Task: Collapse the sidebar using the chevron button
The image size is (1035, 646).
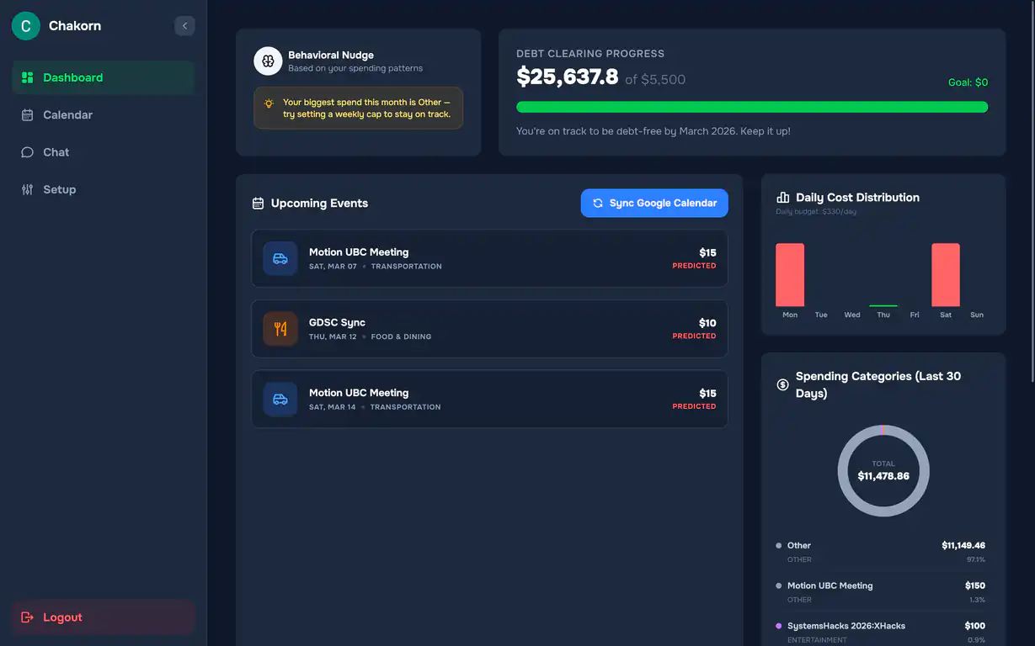Action: (184, 25)
